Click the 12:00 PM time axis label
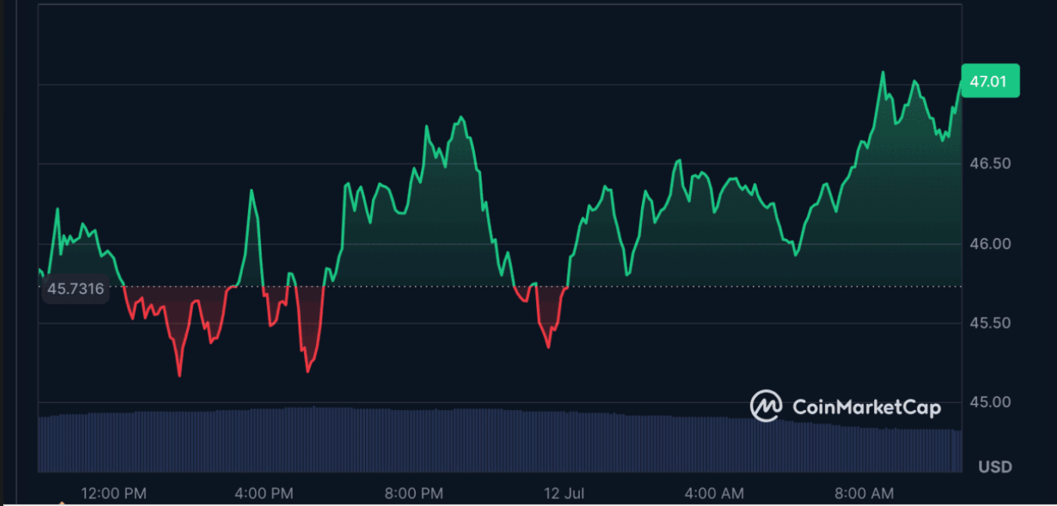 tap(113, 493)
